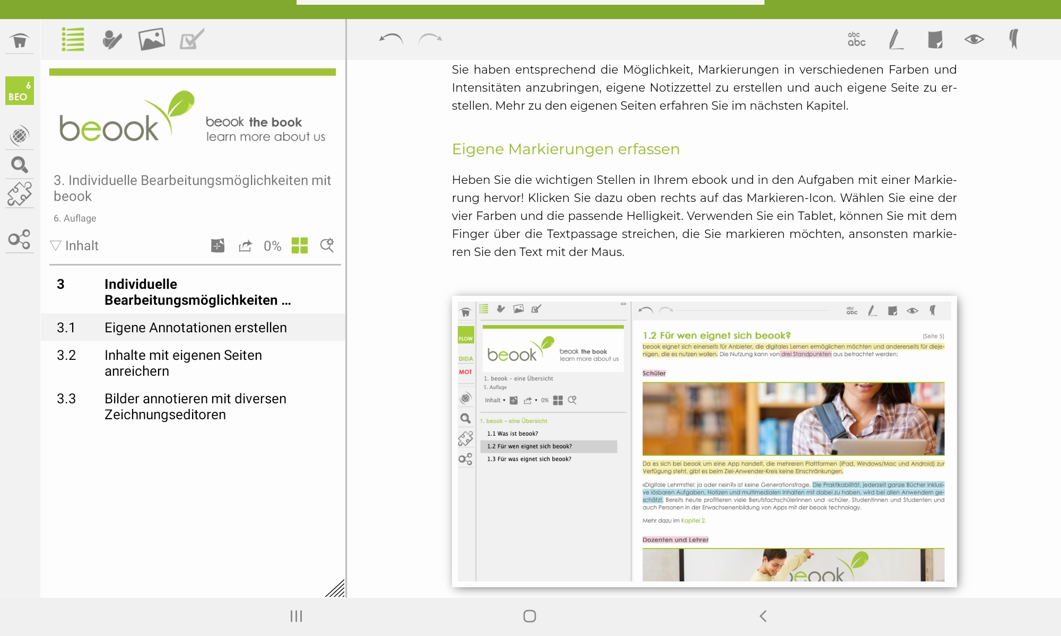Open the exercises checkbox tab
Image resolution: width=1061 pixels, height=636 pixels.
pyautogui.click(x=192, y=39)
